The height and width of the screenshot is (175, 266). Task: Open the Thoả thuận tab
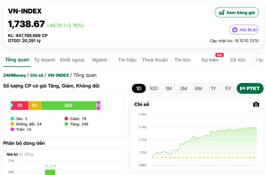[x=155, y=60]
